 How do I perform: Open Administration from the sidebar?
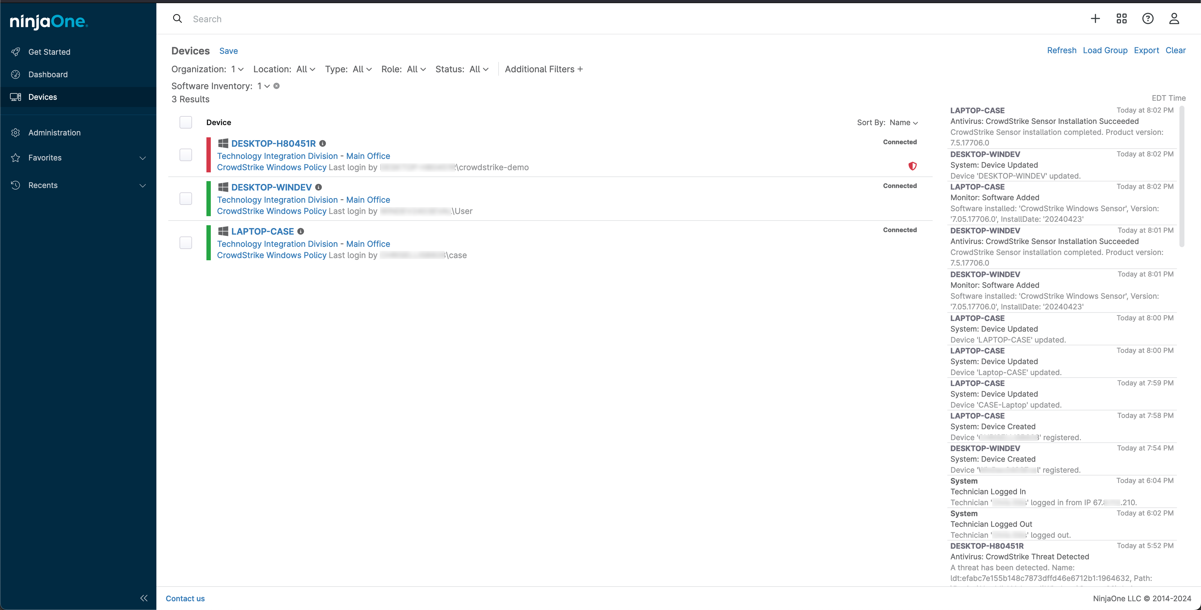tap(54, 132)
